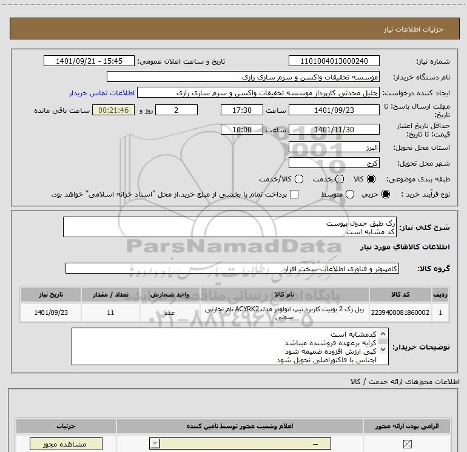467x452 pixels.
Task: Click the تعداد / مقدار column header
Action: pyautogui.click(x=110, y=294)
